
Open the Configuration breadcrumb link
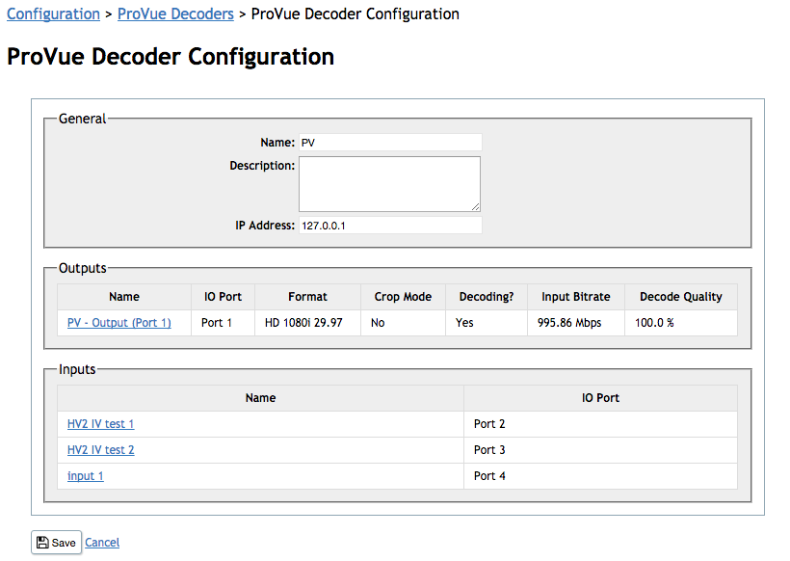coord(53,14)
